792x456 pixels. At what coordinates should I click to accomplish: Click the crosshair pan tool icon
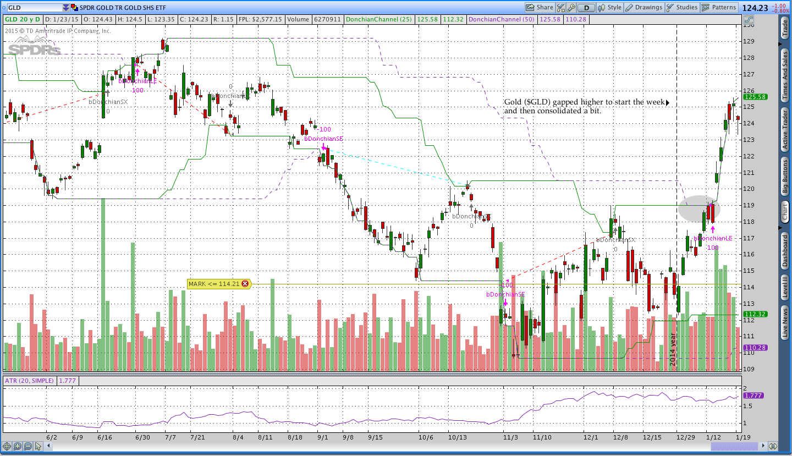pos(8,446)
